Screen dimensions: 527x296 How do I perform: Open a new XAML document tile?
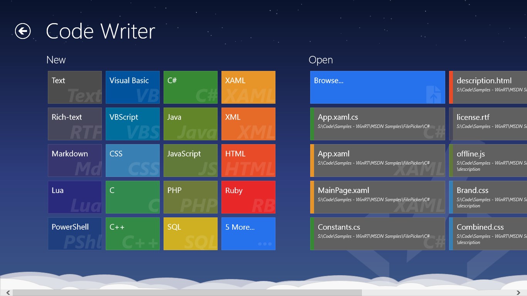248,87
